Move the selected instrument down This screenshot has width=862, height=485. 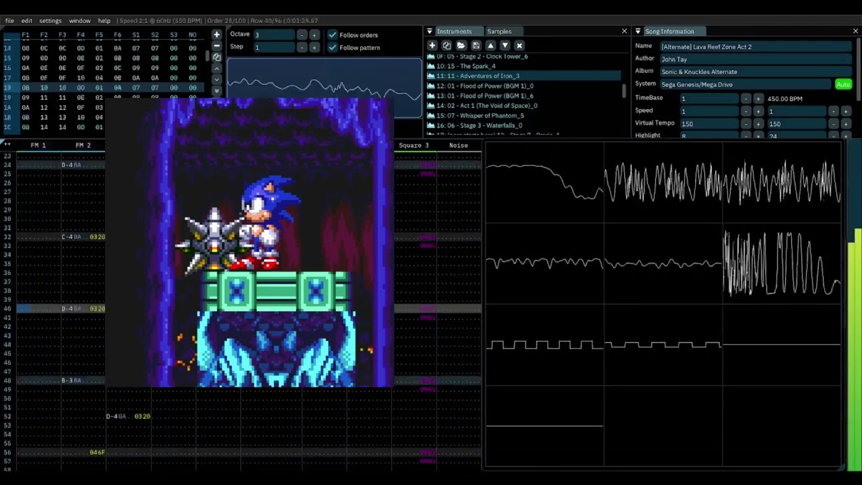504,45
